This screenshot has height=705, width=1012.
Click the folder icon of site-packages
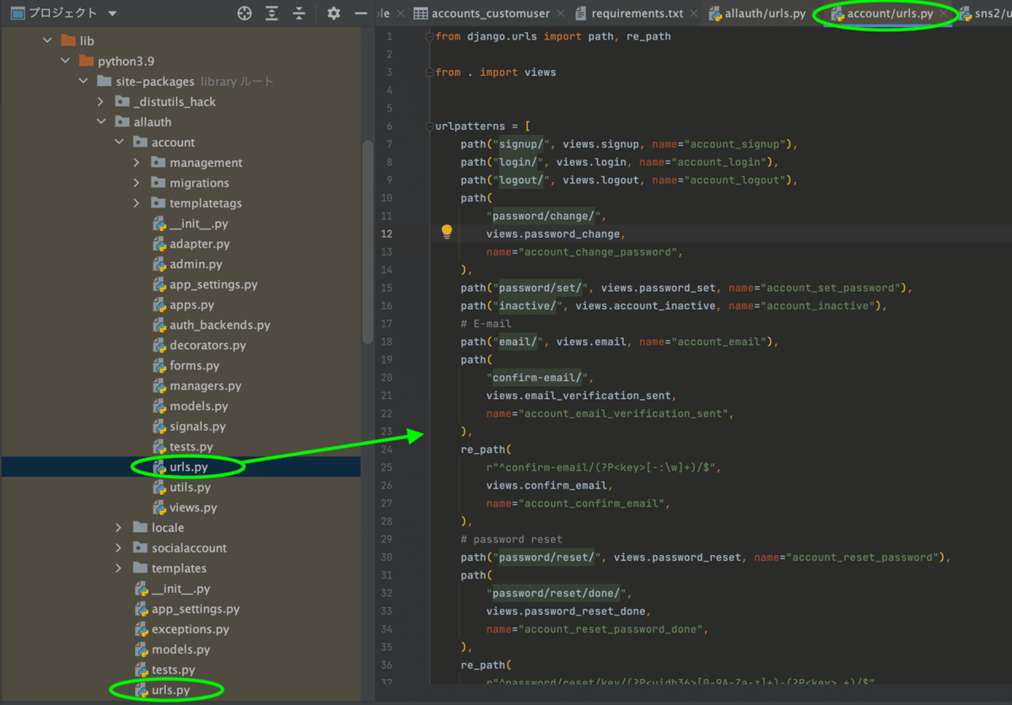(x=105, y=81)
